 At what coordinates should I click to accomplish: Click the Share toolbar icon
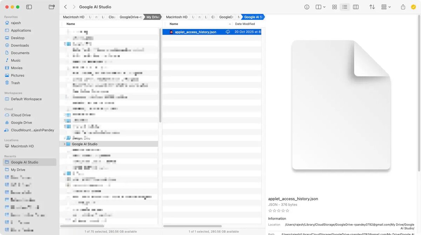[403, 7]
